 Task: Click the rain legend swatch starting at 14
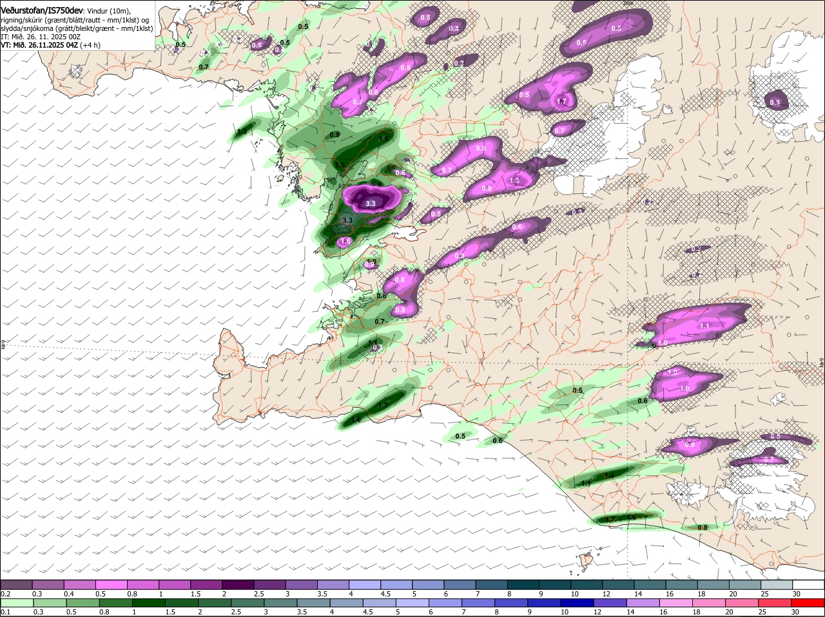tap(643, 603)
